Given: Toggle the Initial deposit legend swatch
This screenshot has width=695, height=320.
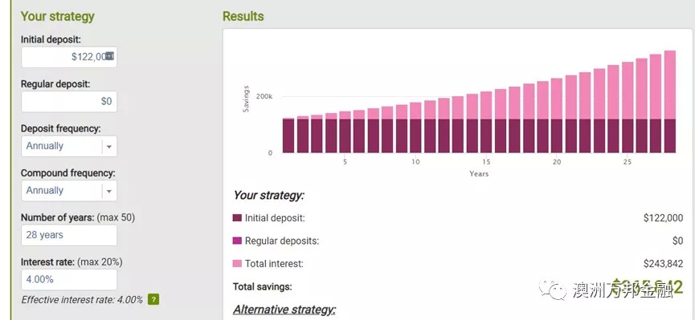Looking at the screenshot, I should 237,218.
